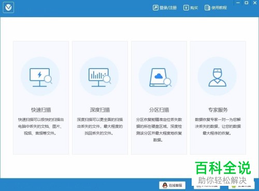Maximize the application window
Screen dimensions: 259x191
pyautogui.click(x=247, y=3)
